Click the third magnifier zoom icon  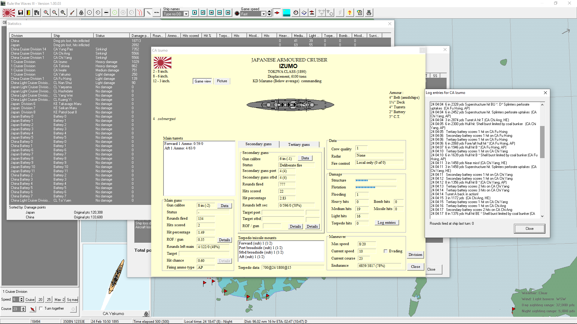click(63, 13)
